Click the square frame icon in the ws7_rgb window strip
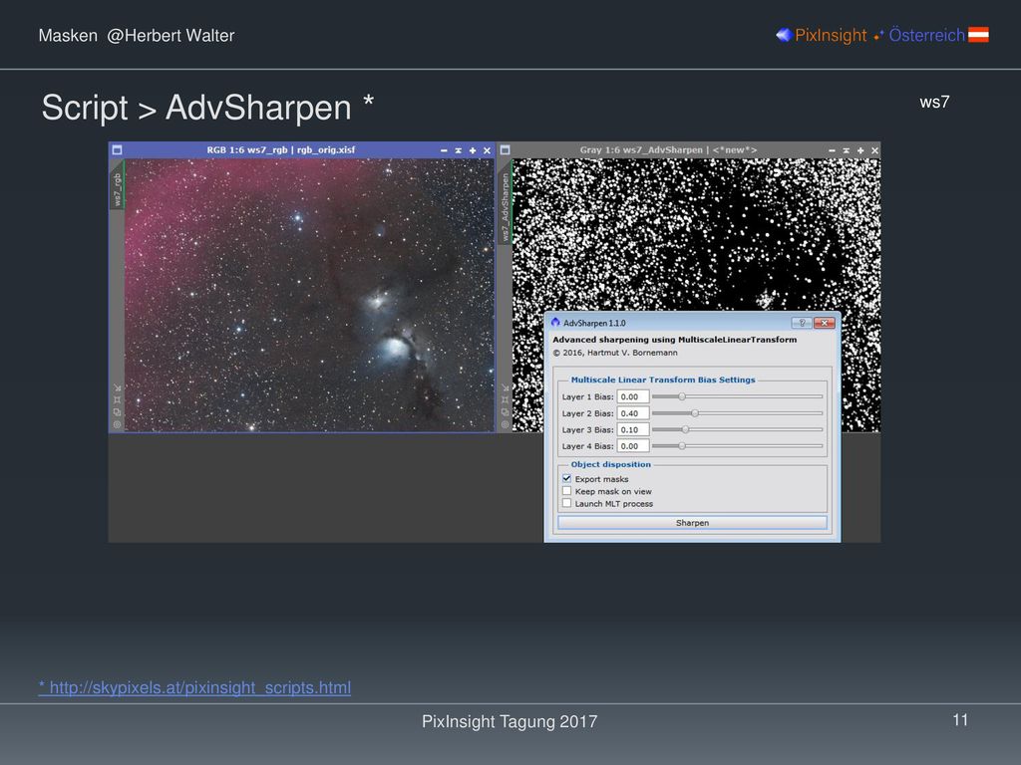1021x765 pixels. 118,399
